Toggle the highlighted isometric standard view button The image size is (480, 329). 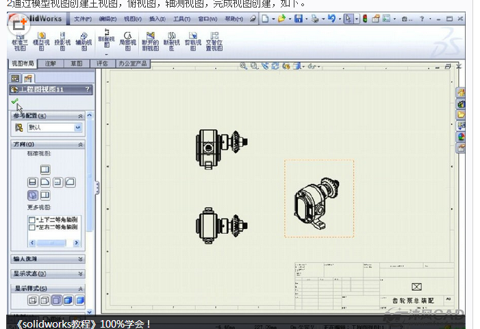(33, 195)
